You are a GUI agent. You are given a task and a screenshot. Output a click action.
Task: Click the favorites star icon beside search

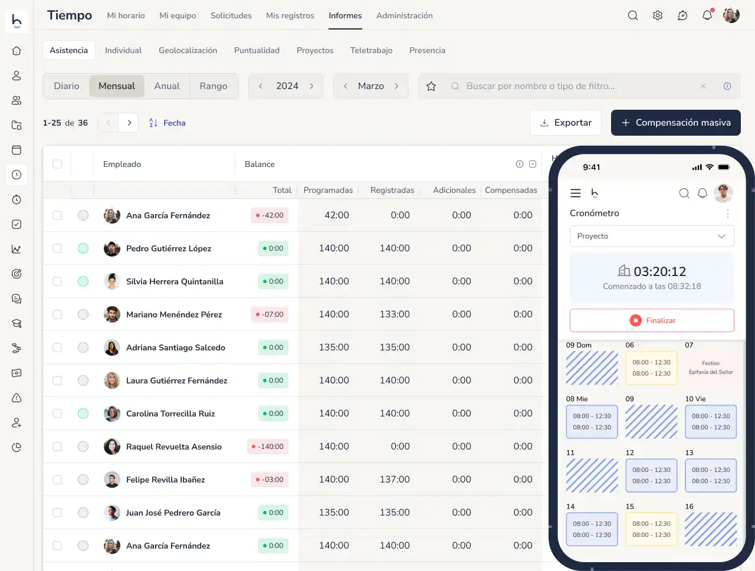[x=431, y=86]
